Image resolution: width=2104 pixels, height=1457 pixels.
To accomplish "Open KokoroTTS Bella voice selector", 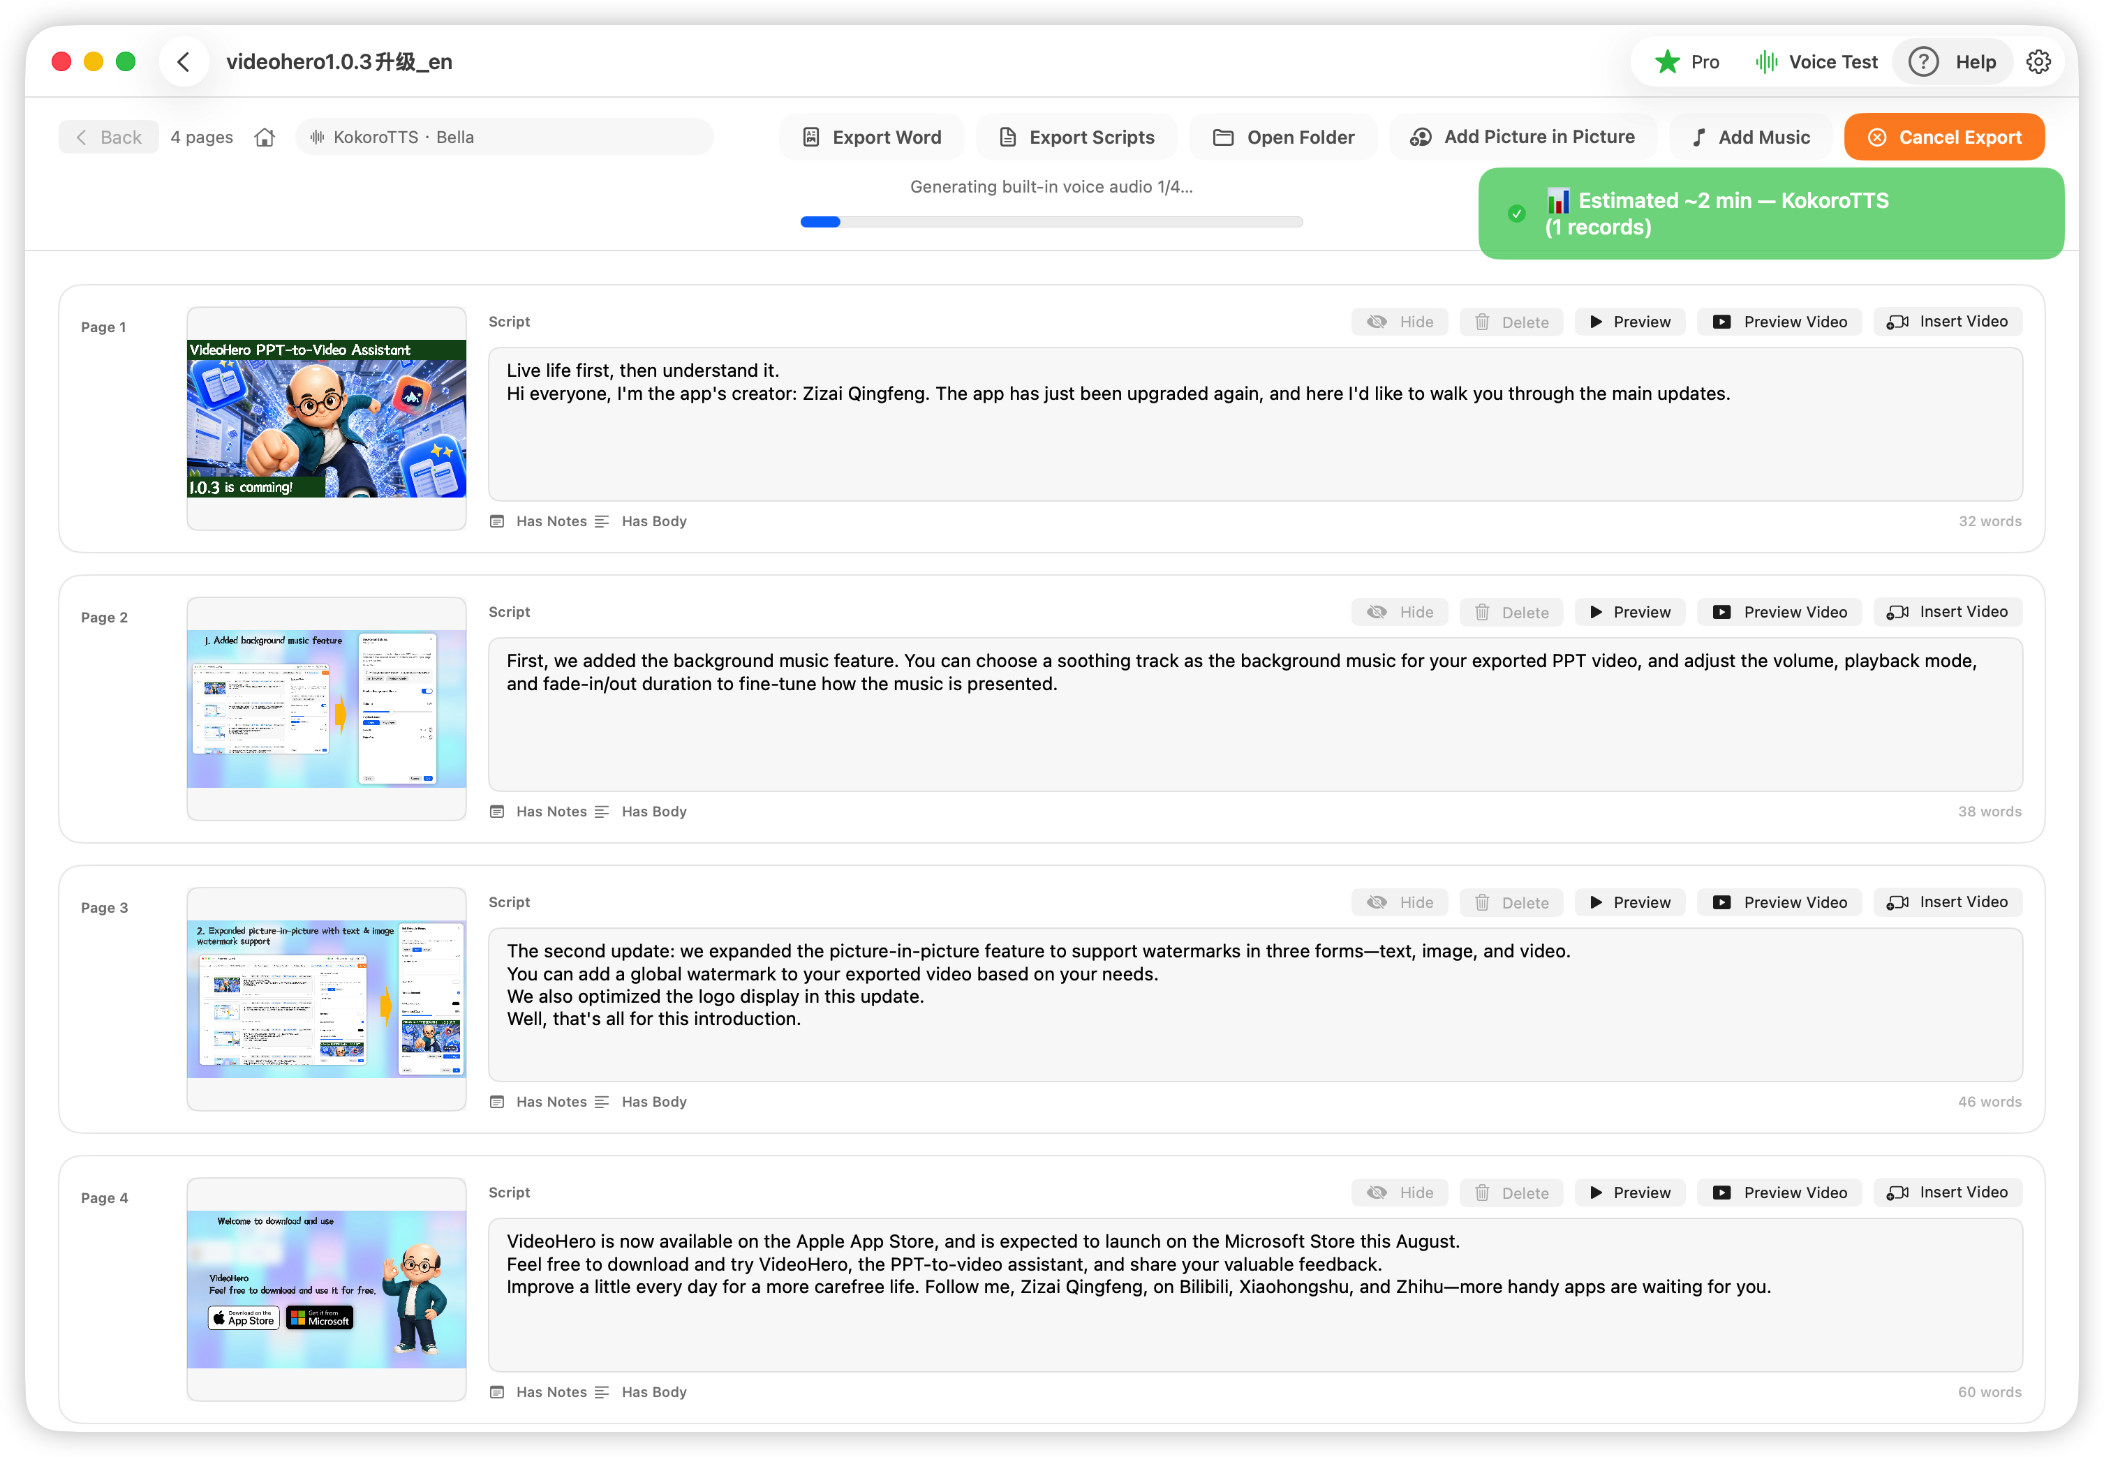I will coord(504,137).
